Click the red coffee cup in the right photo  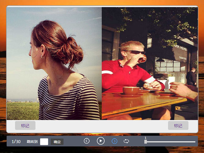pos(131,91)
